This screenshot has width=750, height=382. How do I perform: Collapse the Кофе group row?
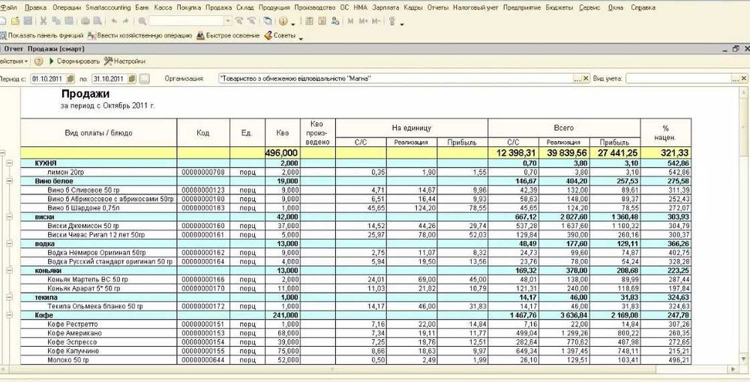click(9, 315)
